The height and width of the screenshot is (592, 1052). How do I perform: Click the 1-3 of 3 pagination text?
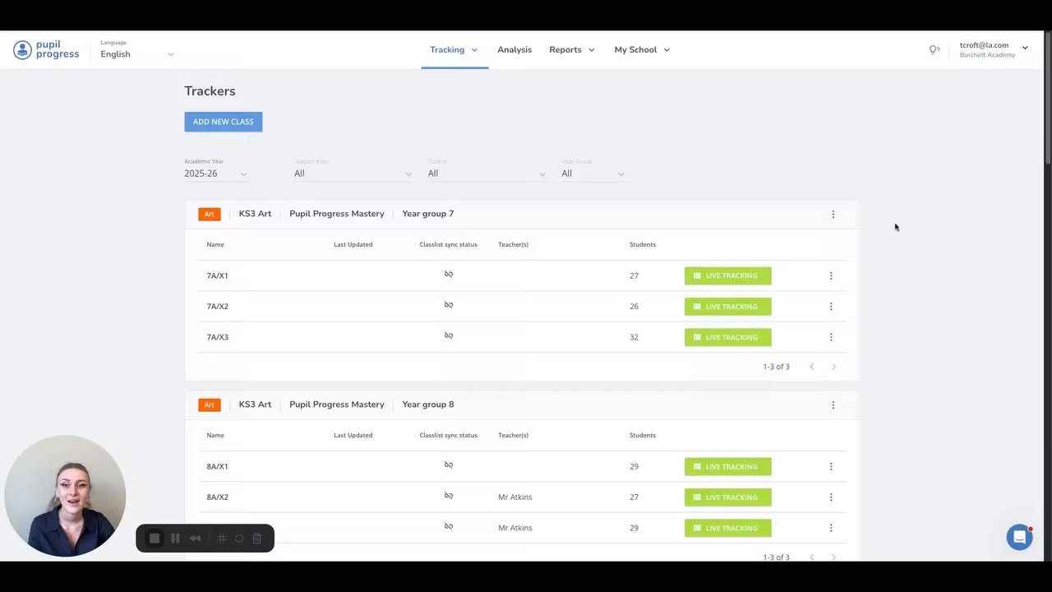point(776,367)
